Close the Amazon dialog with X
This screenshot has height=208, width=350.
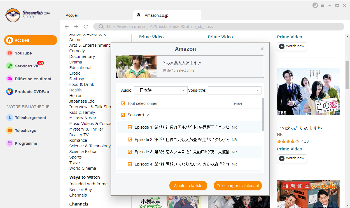pos(262,49)
